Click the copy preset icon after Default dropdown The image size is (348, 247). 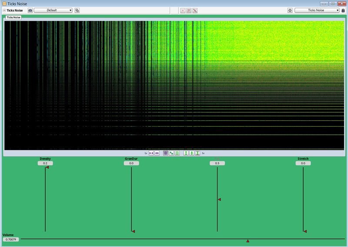tap(77, 10)
